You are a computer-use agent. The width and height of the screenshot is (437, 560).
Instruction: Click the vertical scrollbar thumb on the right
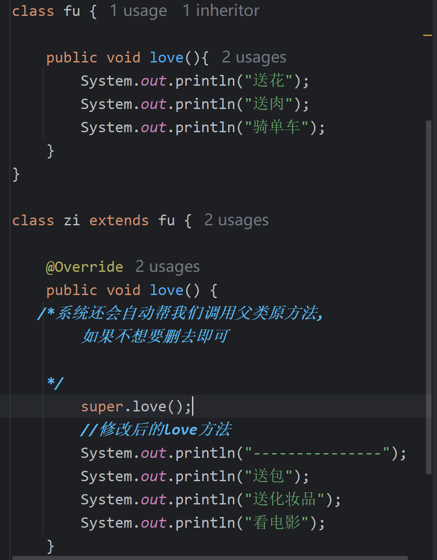[428, 297]
